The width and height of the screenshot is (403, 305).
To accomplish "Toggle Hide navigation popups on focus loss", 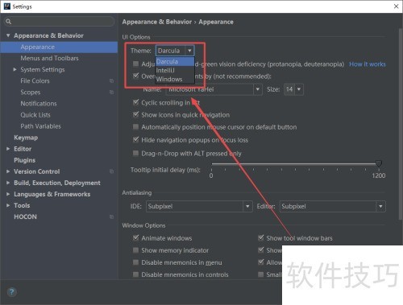I will [x=136, y=140].
